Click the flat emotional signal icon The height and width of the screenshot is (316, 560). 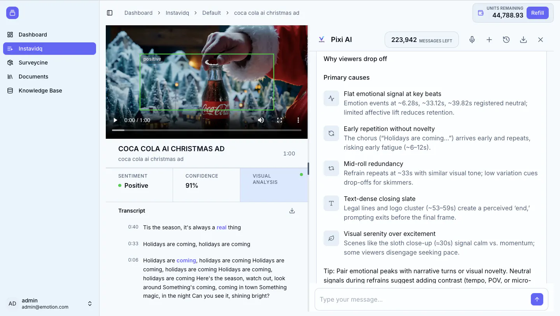[x=331, y=98]
